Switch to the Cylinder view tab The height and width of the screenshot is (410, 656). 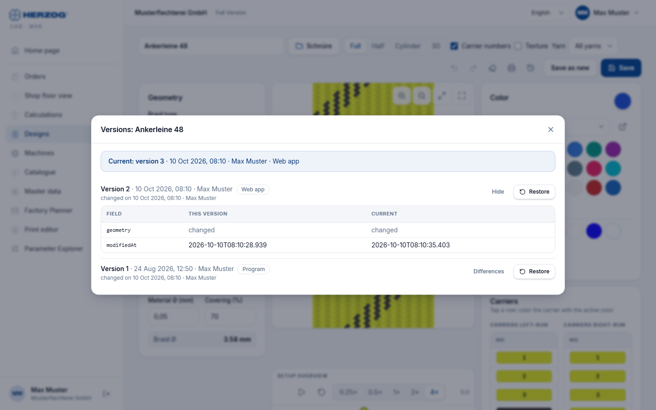[x=408, y=46]
